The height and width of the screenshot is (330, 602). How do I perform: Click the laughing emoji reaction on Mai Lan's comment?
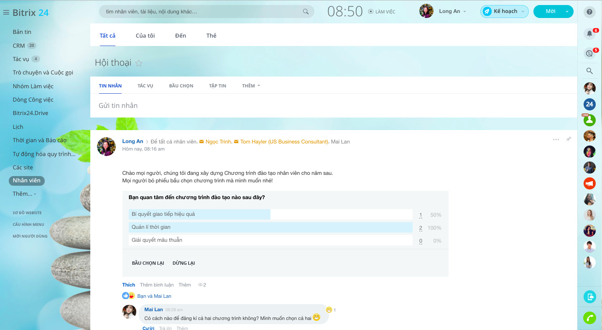coord(329,310)
